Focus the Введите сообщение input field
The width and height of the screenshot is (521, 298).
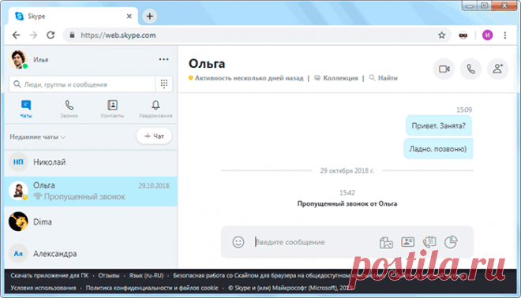coord(314,242)
